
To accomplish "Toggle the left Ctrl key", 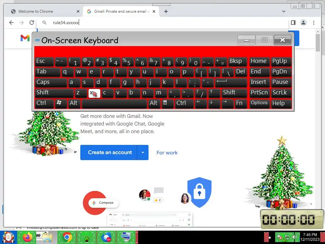I will click(44, 103).
